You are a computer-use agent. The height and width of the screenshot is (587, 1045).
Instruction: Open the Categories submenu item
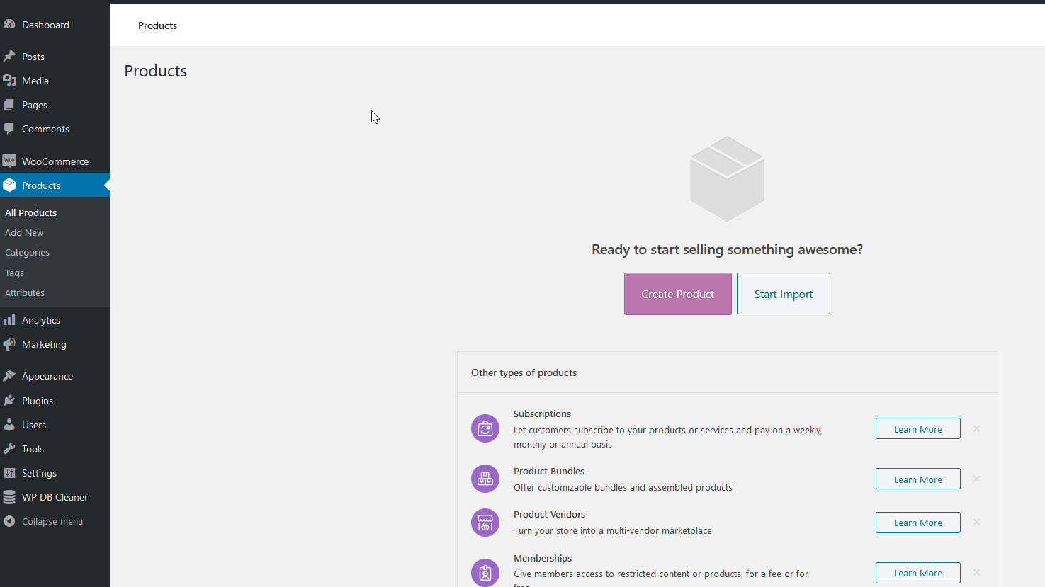click(27, 252)
